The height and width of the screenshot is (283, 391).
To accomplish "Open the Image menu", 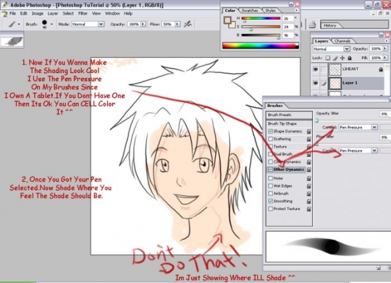I will [x=37, y=13].
